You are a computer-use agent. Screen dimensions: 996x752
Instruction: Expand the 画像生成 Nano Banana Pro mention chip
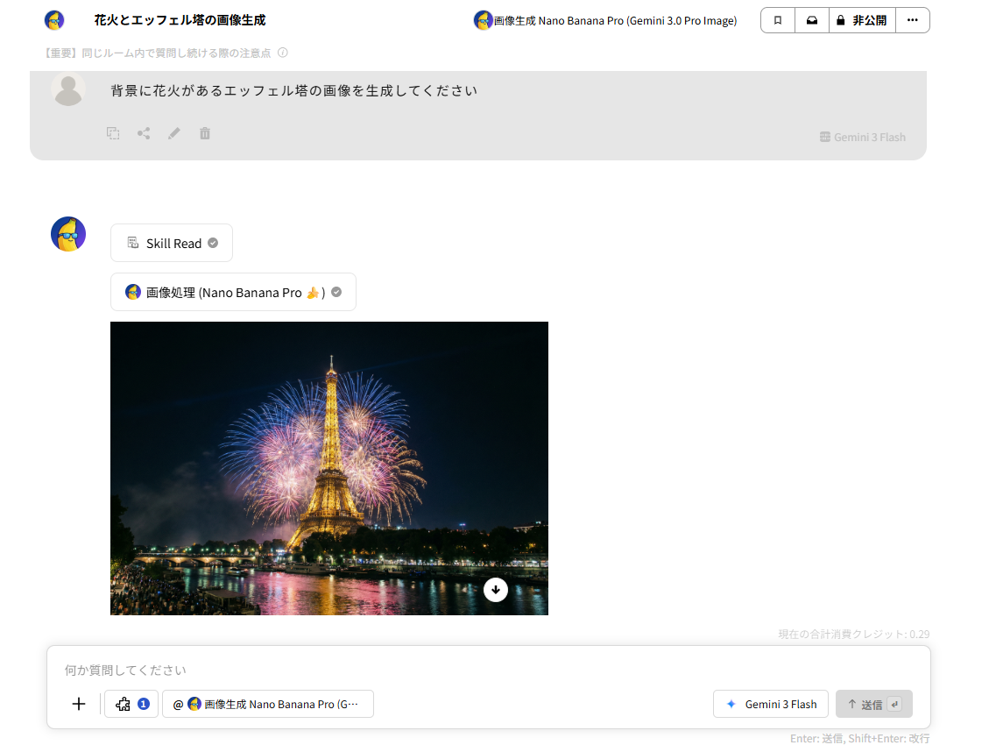[268, 704]
